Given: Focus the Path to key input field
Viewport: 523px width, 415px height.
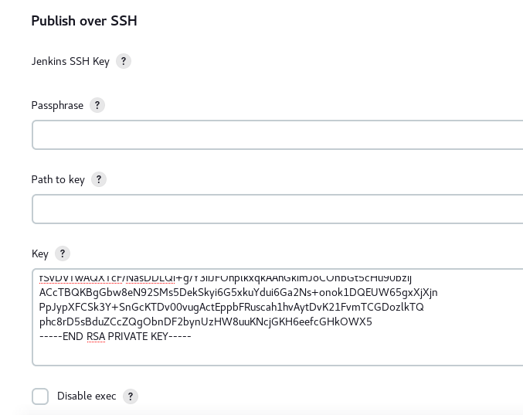Looking at the screenshot, I should pos(277,209).
